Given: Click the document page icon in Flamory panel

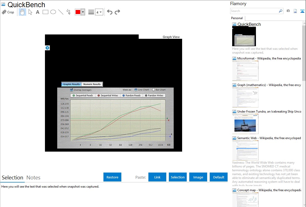Looking at the screenshot, I should [295, 11].
